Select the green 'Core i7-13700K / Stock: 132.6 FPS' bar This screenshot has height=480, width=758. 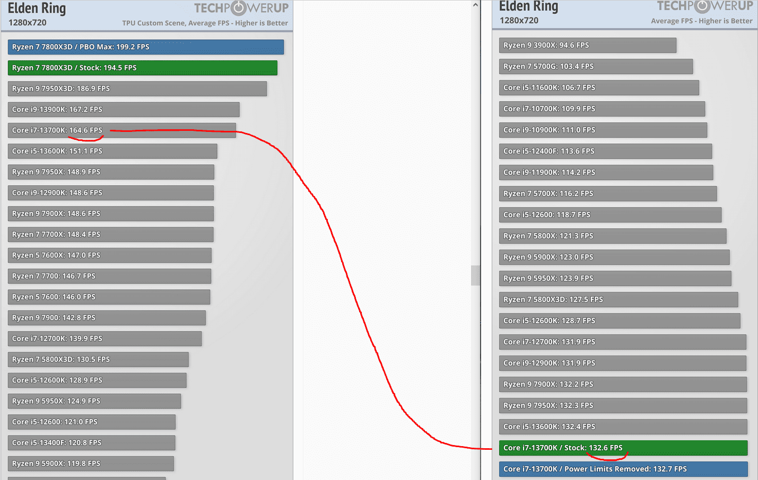click(x=623, y=448)
